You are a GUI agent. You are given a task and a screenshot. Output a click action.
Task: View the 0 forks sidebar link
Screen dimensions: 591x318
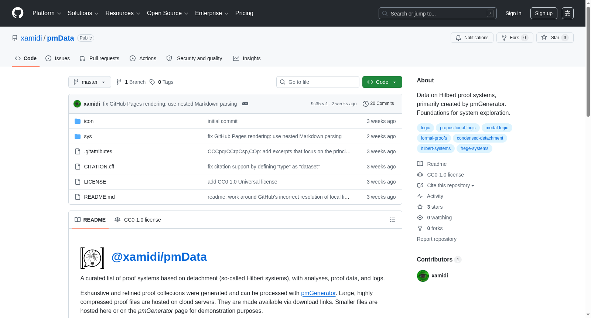(430, 228)
